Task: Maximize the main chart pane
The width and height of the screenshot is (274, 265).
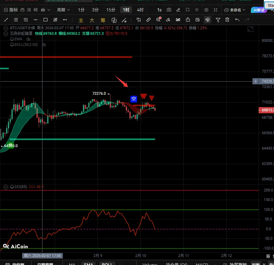Action: pyautogui.click(x=250, y=29)
